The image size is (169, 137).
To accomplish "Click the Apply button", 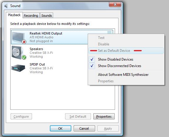I will pos(108,129).
